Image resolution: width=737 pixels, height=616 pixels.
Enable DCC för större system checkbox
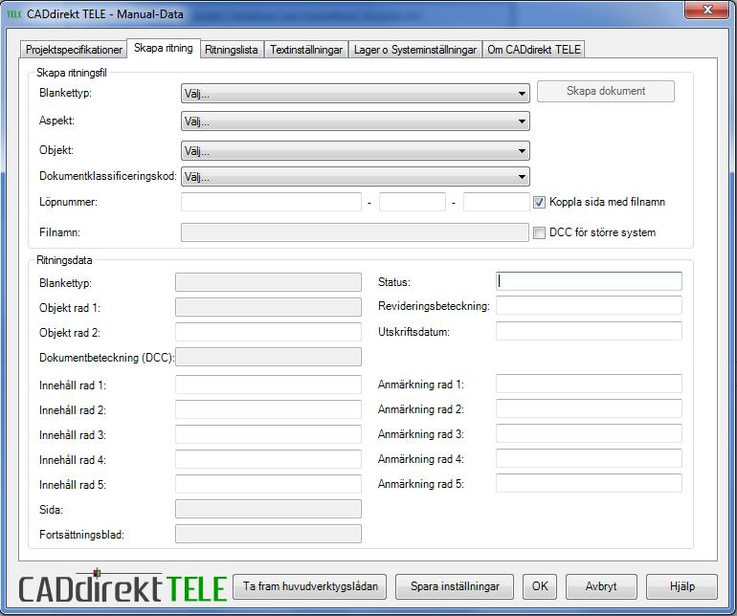point(539,232)
